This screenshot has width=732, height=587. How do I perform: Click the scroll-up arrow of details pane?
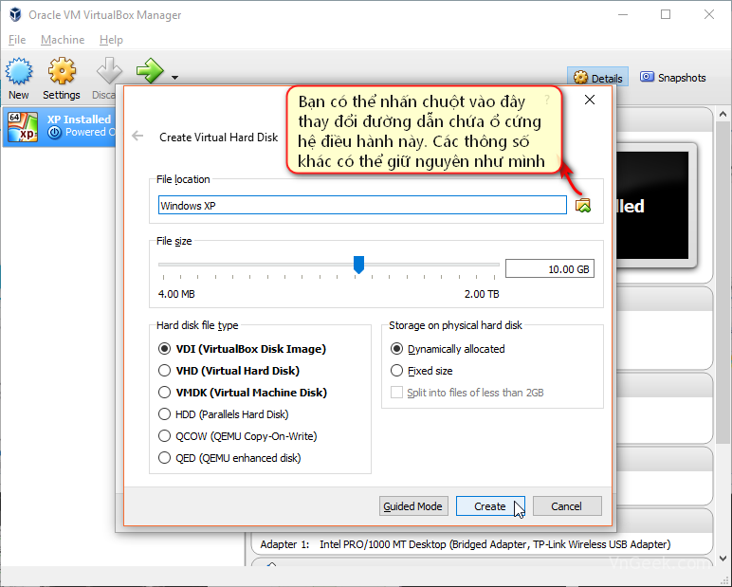[x=723, y=114]
